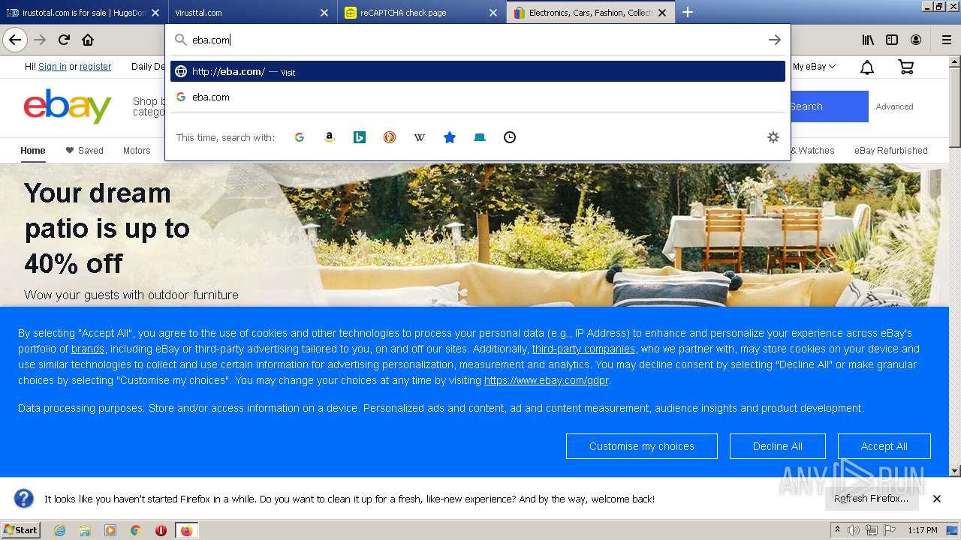
Task: Click the register link
Action: coord(95,67)
